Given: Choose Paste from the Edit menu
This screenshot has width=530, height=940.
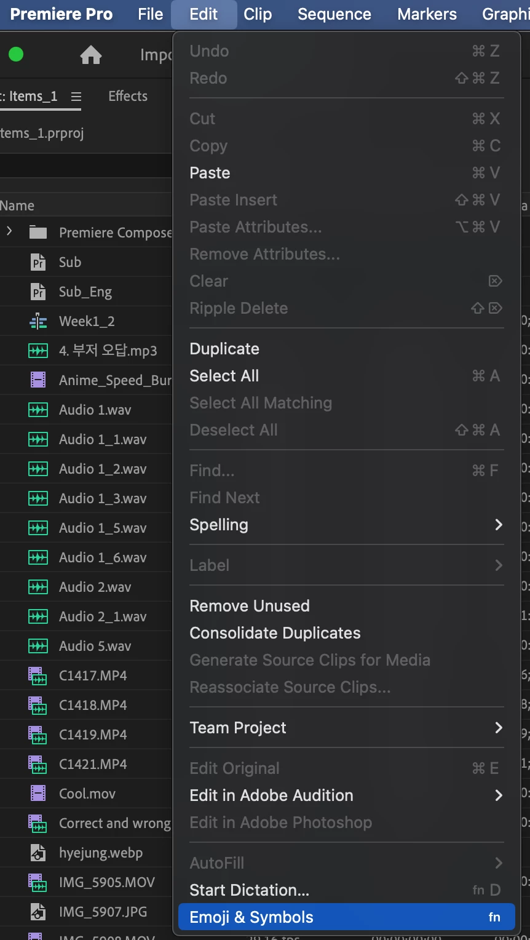Looking at the screenshot, I should point(346,173).
